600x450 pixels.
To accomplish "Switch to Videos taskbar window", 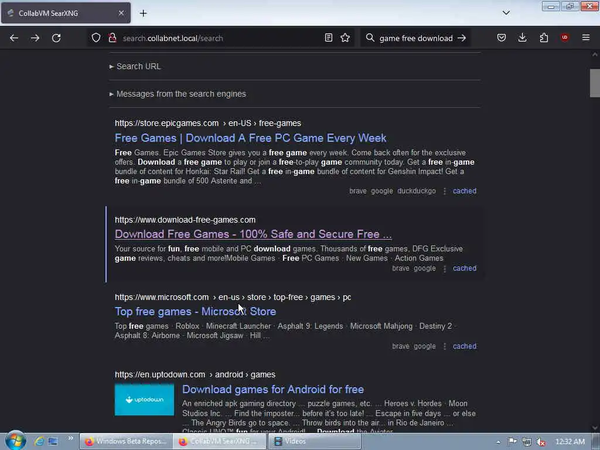I will [314, 441].
